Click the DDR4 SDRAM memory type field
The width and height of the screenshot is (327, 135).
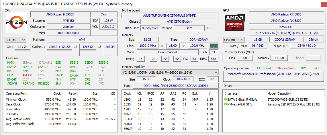(199, 40)
